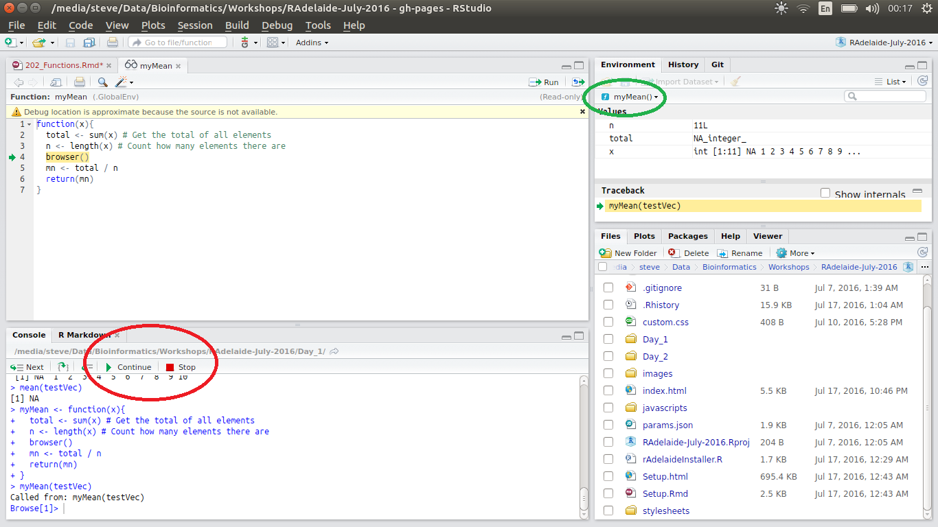Click the clear workspace broom icon
938x527 pixels.
click(x=736, y=82)
